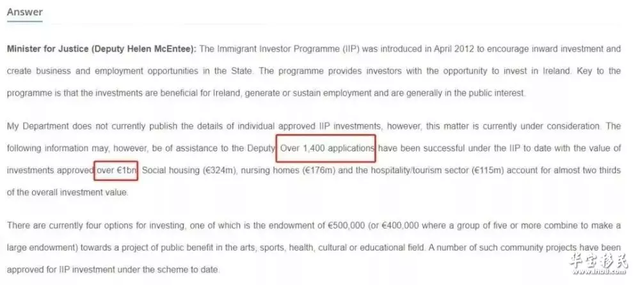640x285 pixels.
Task: Click the highlighted 'Over 1,400 applications' box
Action: tap(326, 148)
